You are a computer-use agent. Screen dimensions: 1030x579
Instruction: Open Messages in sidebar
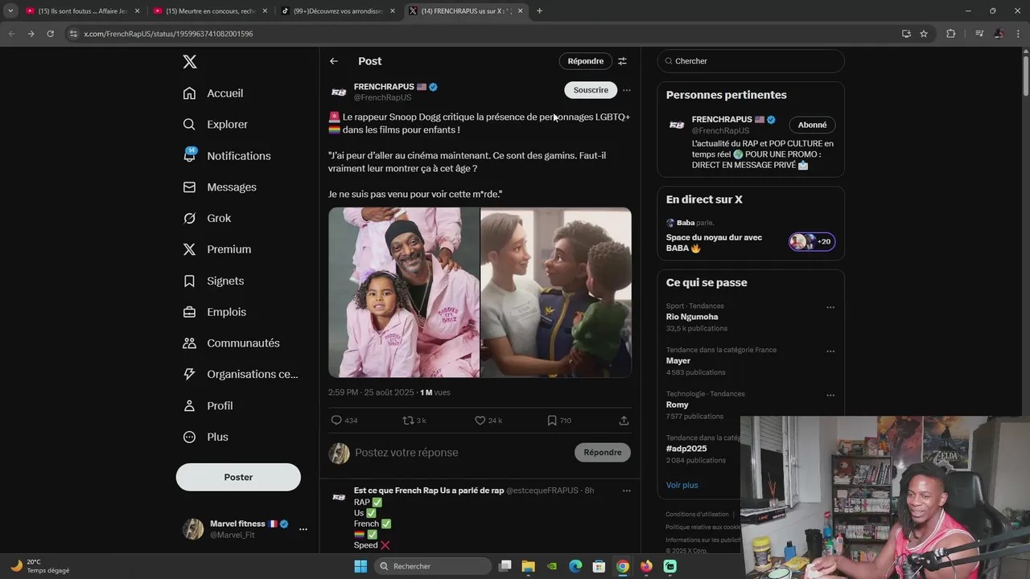pos(219,187)
